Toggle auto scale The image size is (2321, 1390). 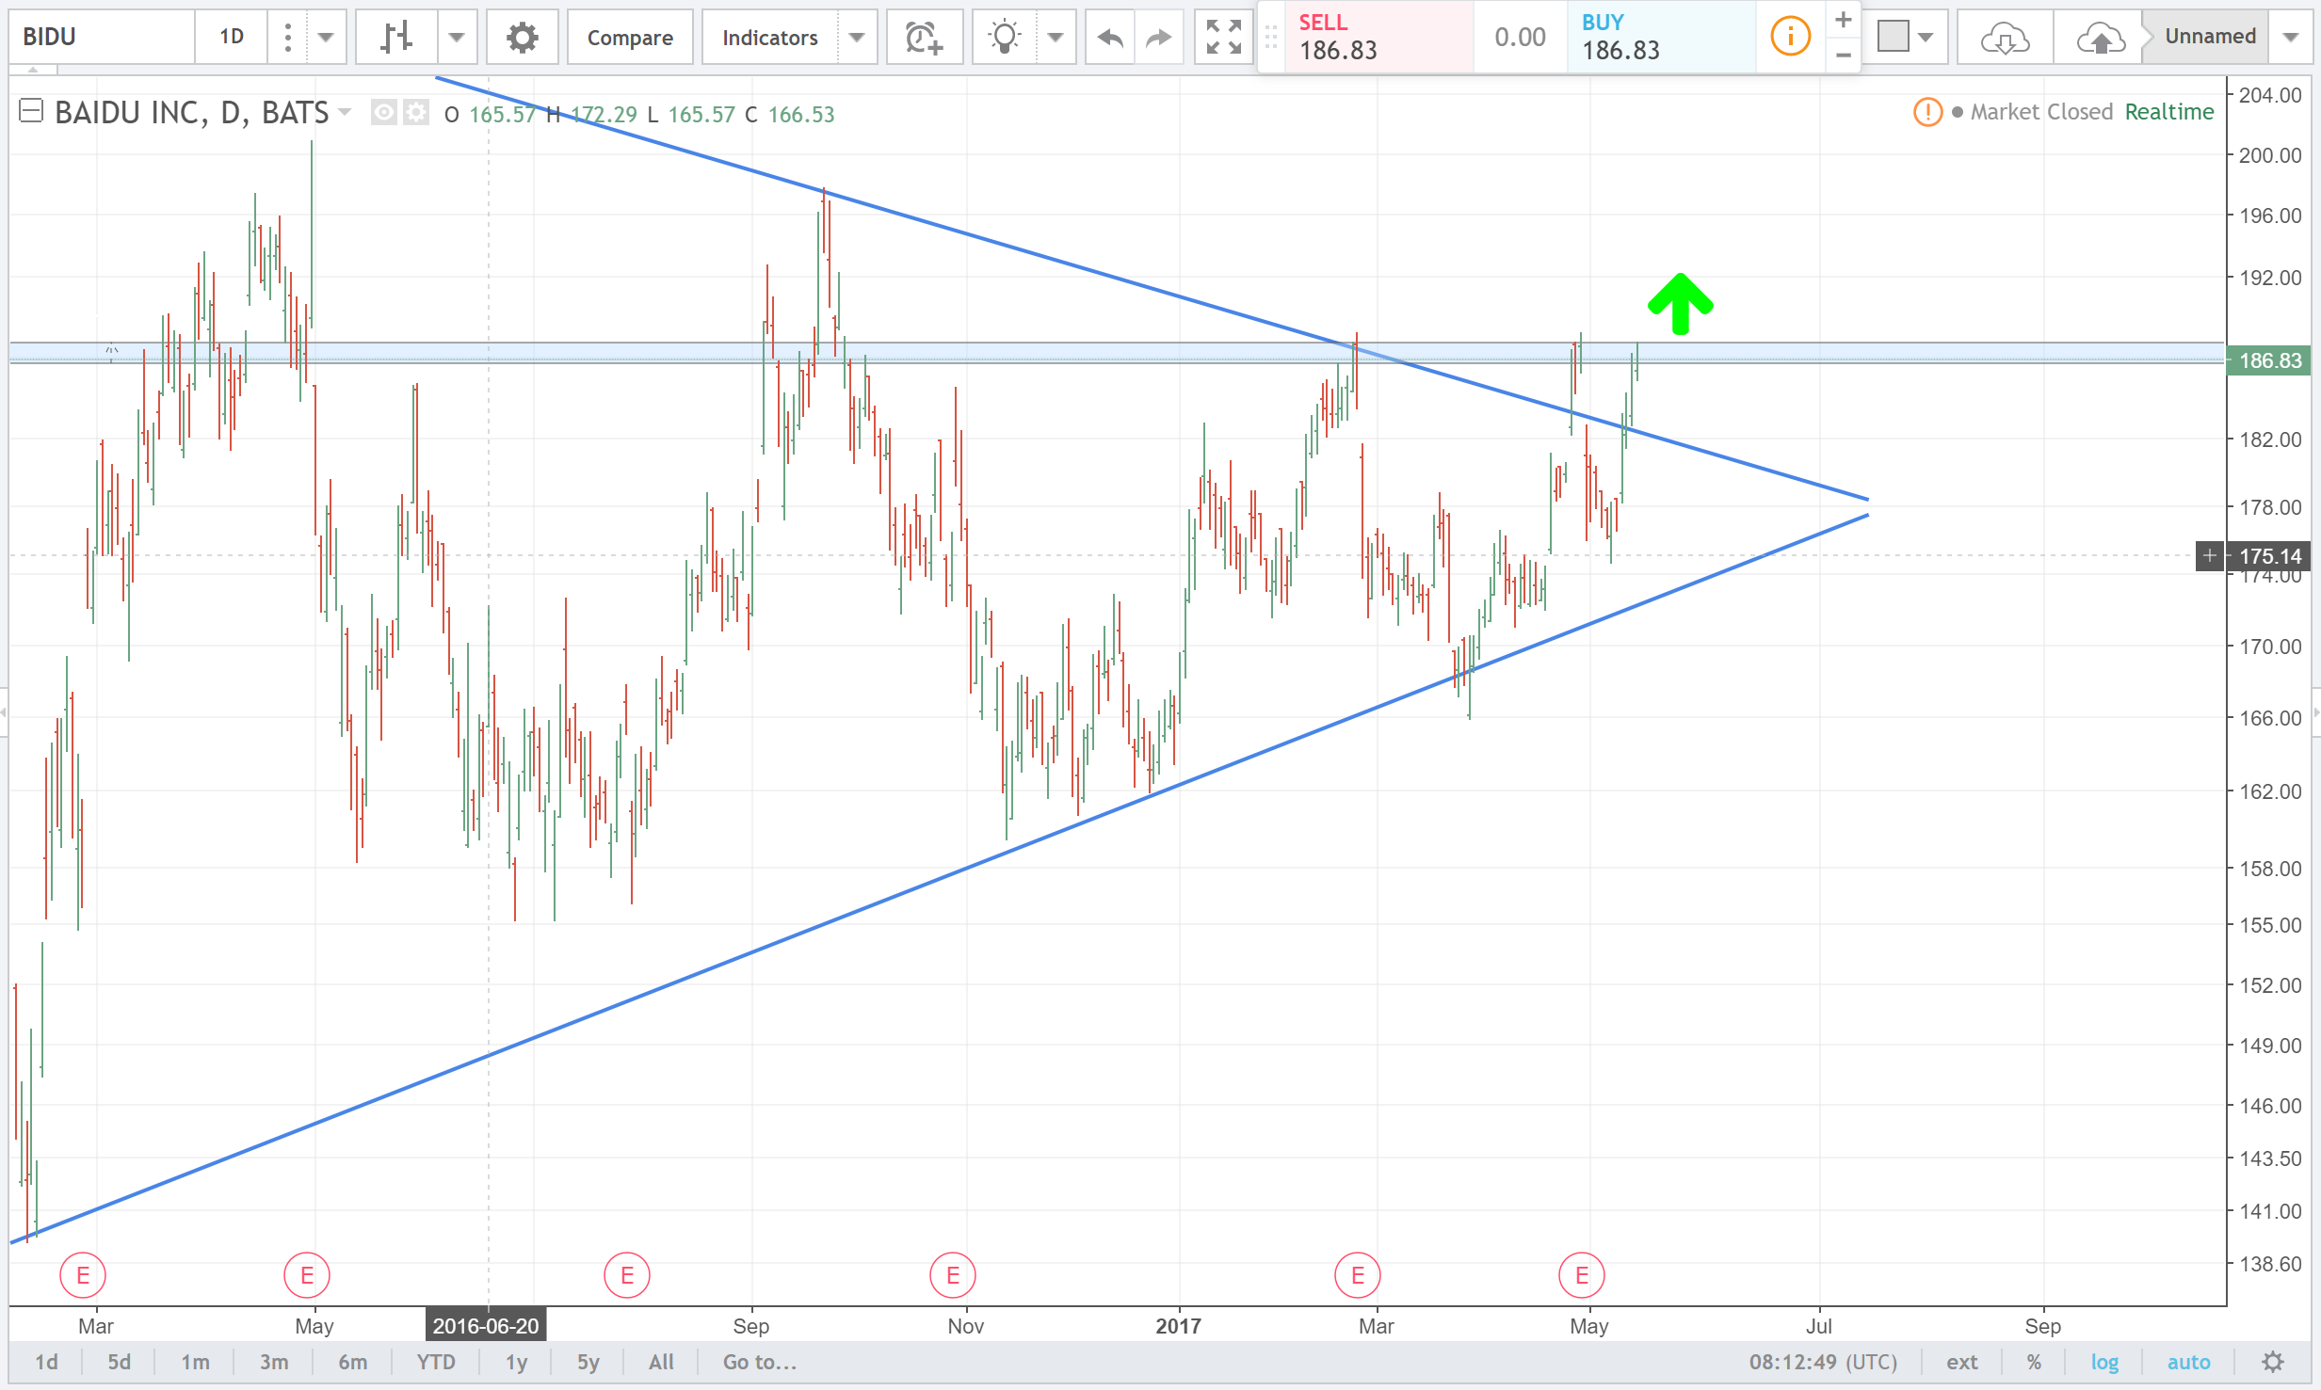click(x=2188, y=1362)
